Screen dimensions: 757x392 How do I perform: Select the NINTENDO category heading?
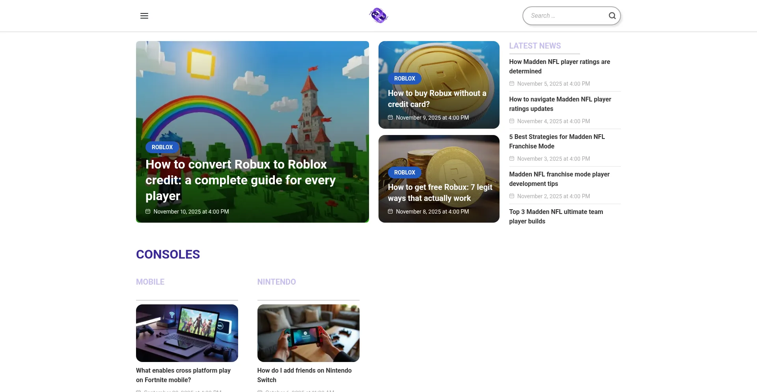pyautogui.click(x=276, y=282)
